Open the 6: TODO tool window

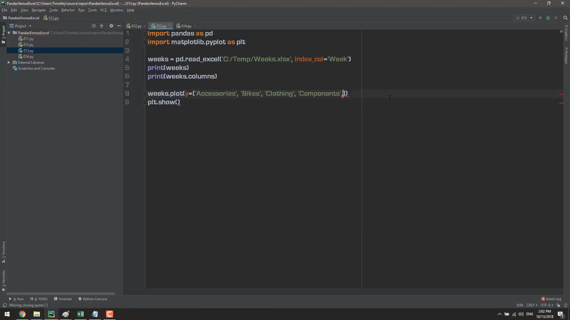tap(39, 299)
